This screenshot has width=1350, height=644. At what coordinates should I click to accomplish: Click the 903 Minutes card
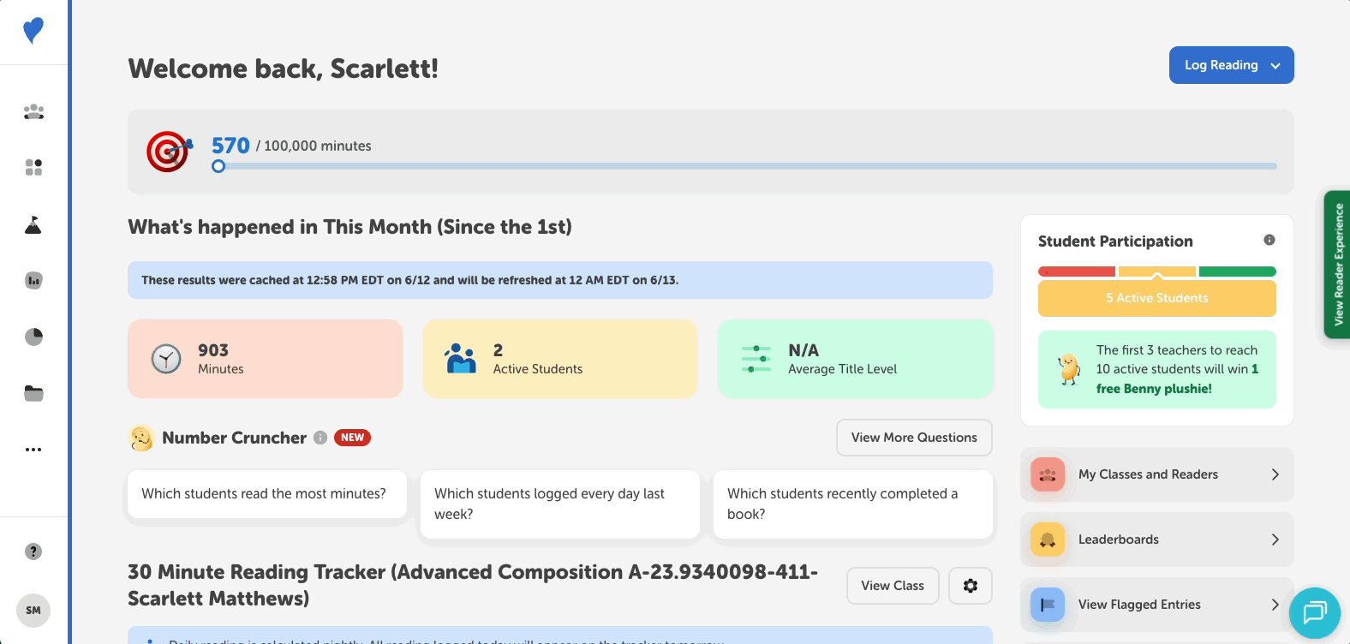(265, 359)
